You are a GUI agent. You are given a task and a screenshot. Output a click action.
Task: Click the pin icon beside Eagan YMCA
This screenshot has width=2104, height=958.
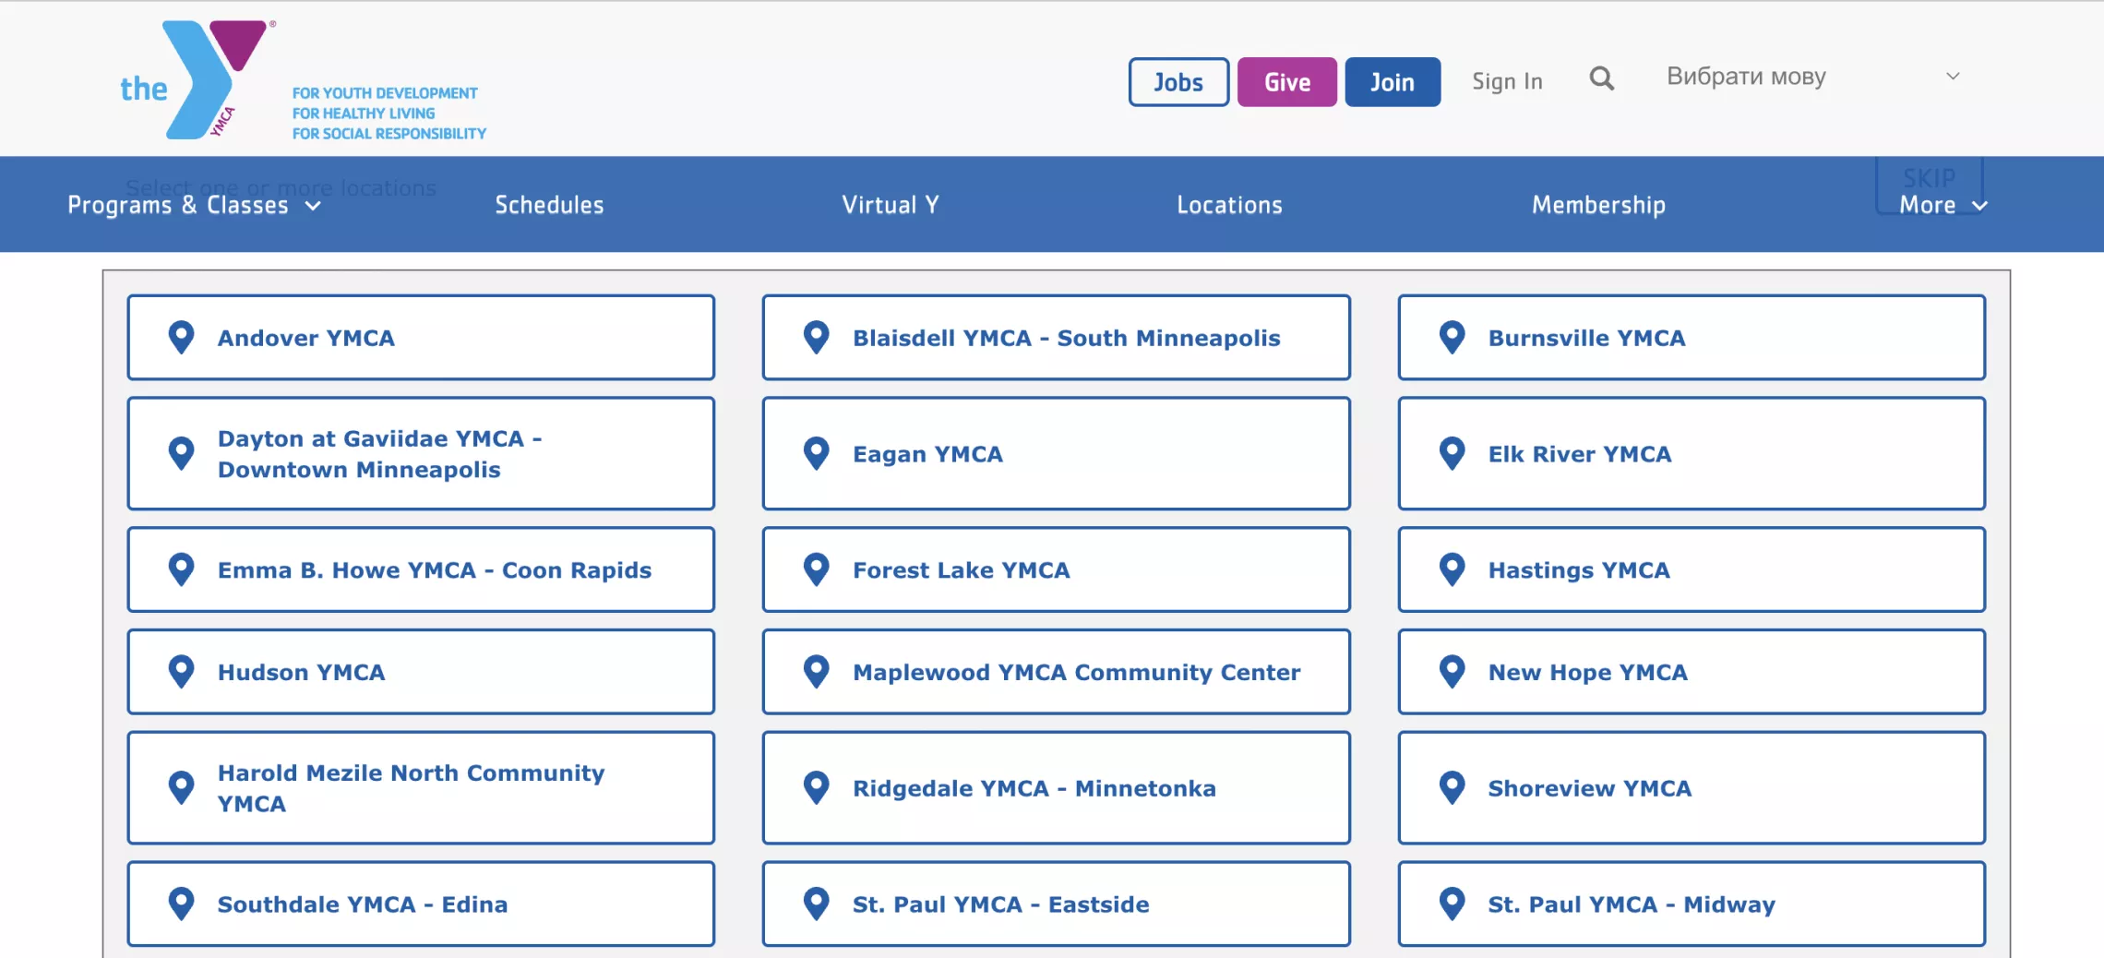[817, 454]
